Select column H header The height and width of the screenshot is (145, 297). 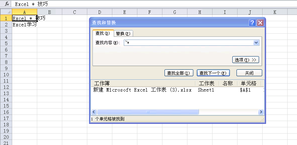(200, 12)
